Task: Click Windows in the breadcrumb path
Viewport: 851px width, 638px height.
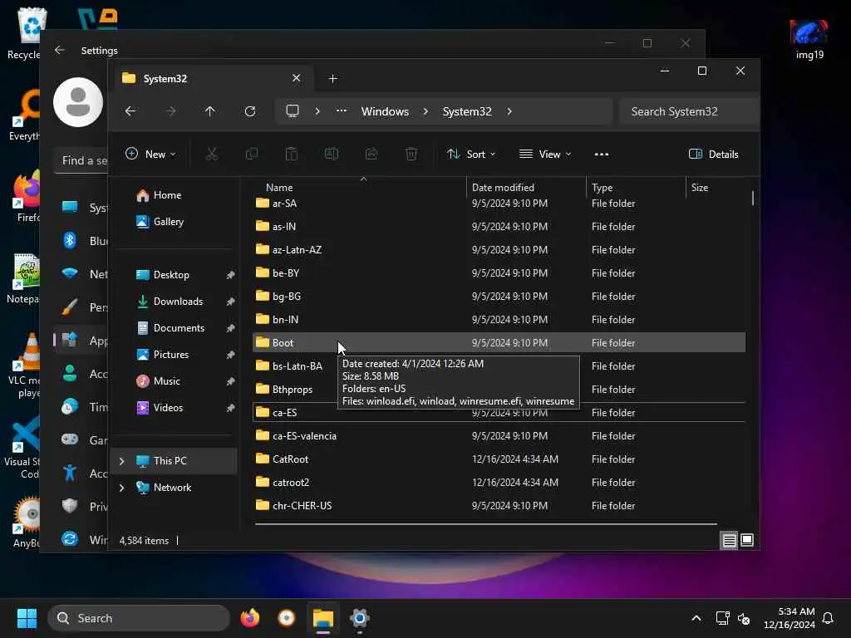Action: [x=385, y=111]
